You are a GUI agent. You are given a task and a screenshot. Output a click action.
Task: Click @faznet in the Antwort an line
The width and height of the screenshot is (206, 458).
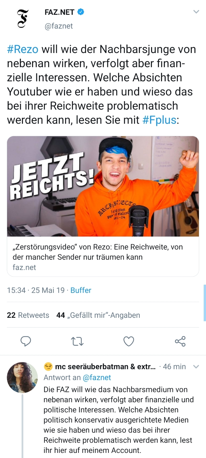tap(97, 377)
